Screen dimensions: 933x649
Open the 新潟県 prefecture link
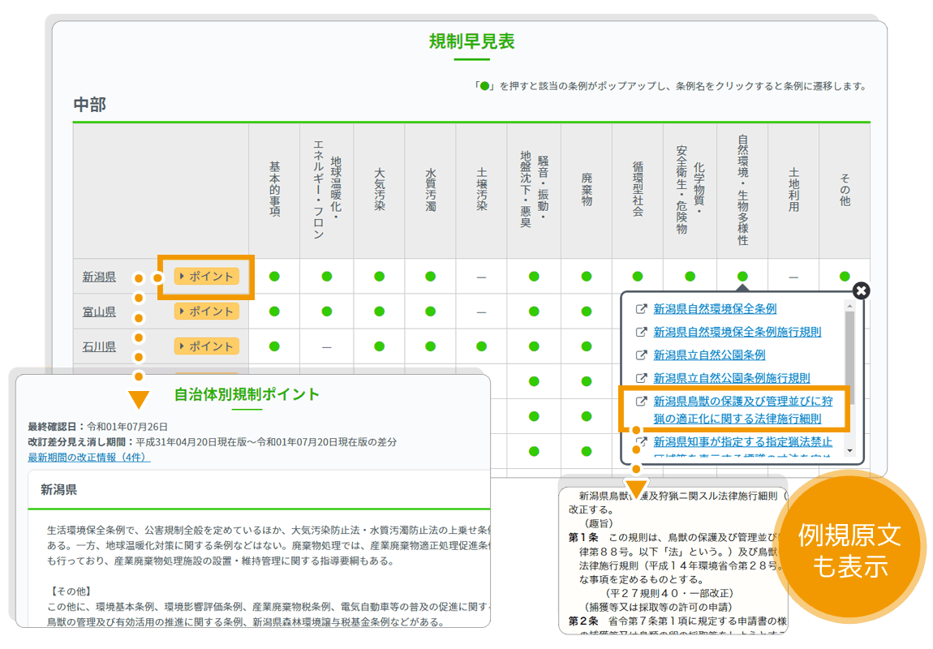[x=99, y=277]
